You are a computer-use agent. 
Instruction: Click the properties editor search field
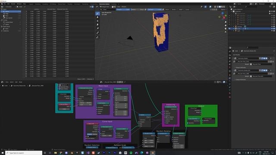tap(252, 48)
